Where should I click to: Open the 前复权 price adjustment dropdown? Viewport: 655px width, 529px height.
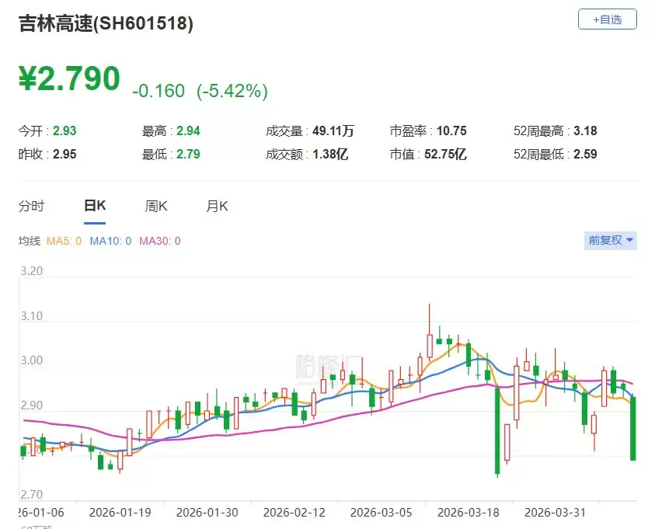tap(610, 241)
